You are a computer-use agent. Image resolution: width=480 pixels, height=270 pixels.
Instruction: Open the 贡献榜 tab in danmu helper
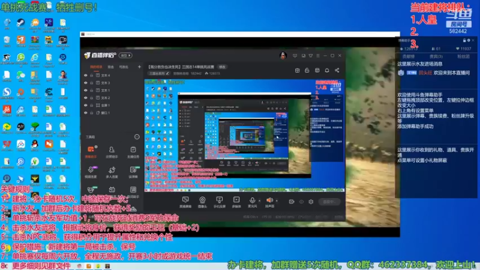tap(409, 56)
